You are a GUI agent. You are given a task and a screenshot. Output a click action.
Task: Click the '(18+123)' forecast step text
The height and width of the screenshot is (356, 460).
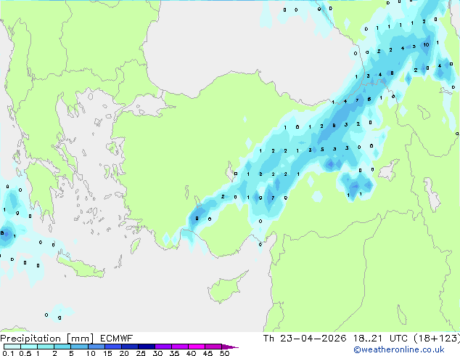[437, 339]
